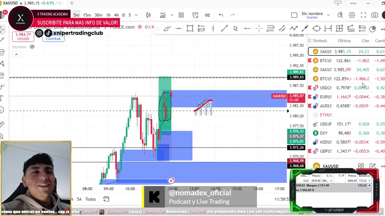
Task: Open Go to date calendar icon
Action: 106,199
